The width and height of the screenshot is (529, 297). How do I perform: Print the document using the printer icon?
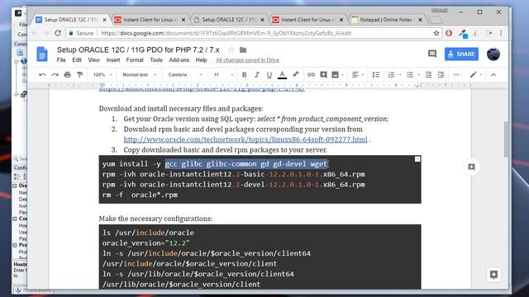click(68, 75)
